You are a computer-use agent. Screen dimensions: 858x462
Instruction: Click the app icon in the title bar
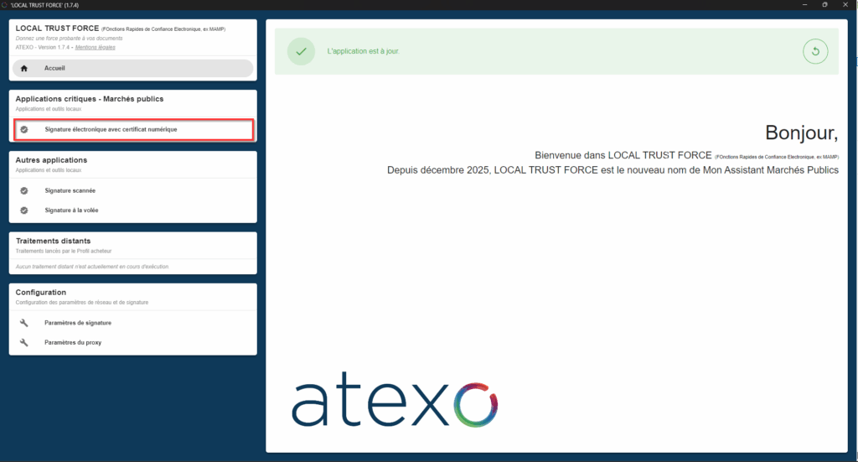(5, 5)
